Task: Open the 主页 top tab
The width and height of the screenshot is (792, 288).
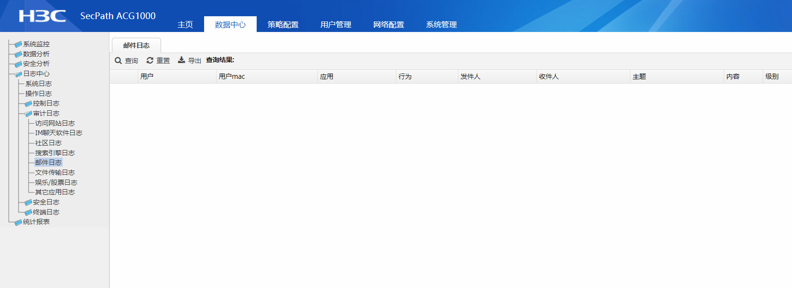Action: click(185, 25)
